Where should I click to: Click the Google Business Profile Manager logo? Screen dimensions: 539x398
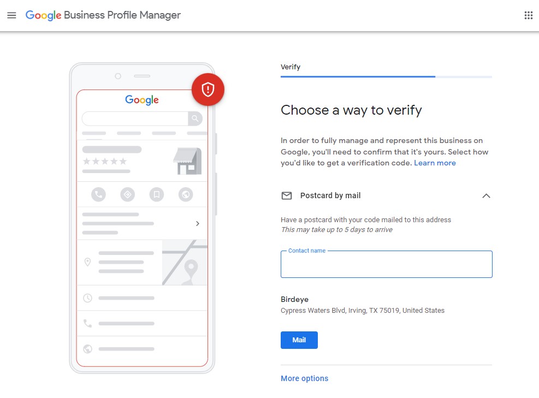tap(103, 15)
